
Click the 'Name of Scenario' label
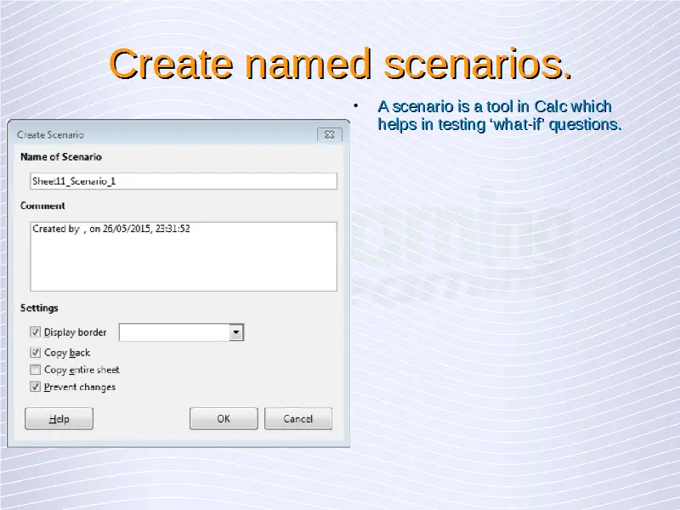[x=60, y=157]
